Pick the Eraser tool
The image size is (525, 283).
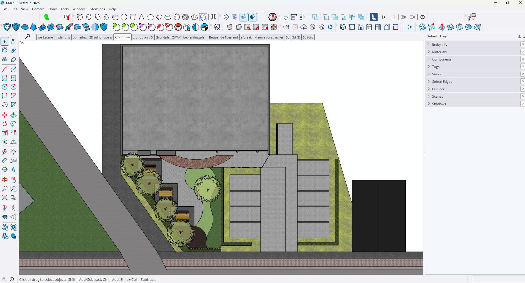point(13,50)
